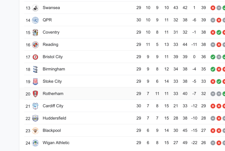
Task: Click Coventry's green win form icon
Action: (x=219, y=32)
